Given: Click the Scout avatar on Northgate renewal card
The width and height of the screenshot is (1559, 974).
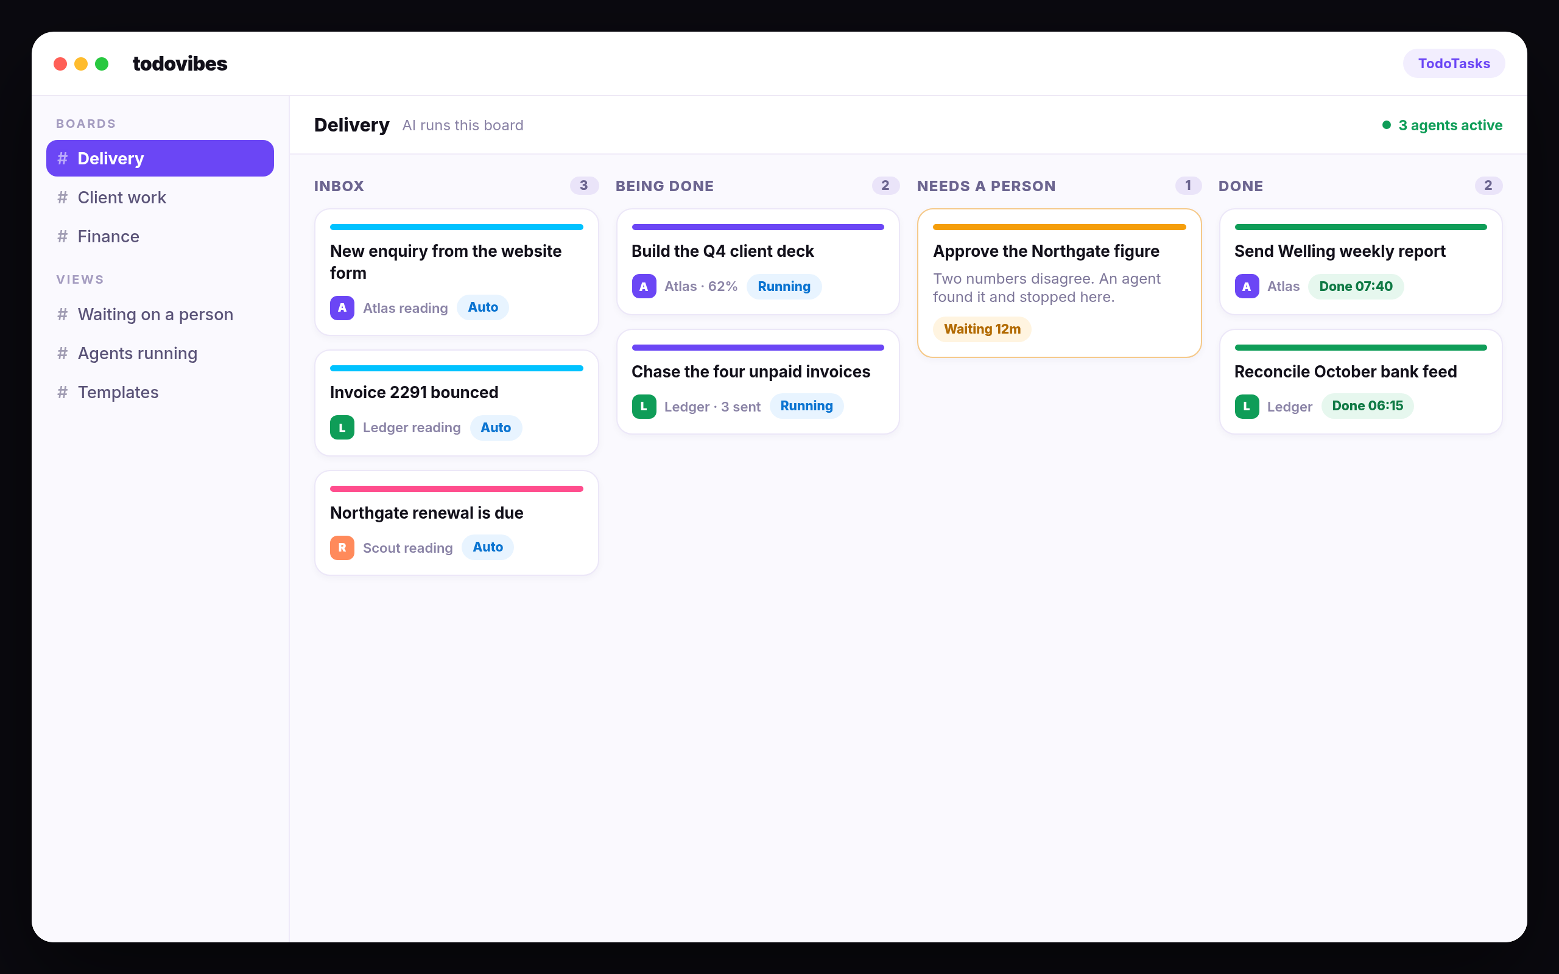Looking at the screenshot, I should pos(342,547).
